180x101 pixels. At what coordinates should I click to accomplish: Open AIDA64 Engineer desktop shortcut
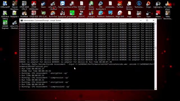coord(5,25)
